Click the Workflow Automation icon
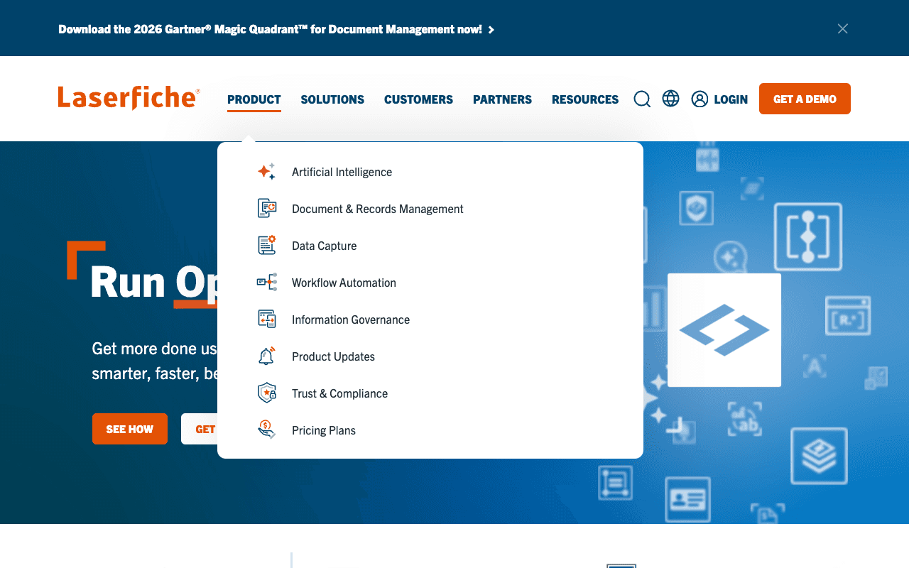Screen dimensions: 909x568 click(266, 283)
